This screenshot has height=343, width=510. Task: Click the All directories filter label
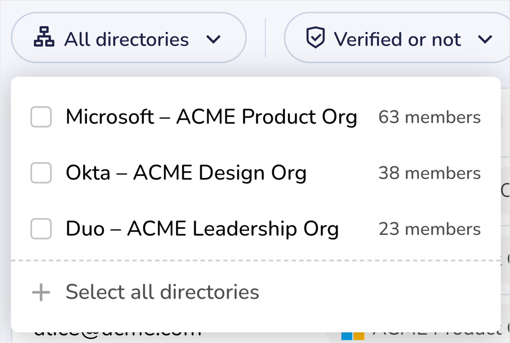127,39
